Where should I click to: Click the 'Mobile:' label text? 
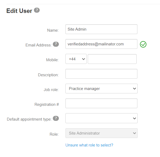(52, 60)
